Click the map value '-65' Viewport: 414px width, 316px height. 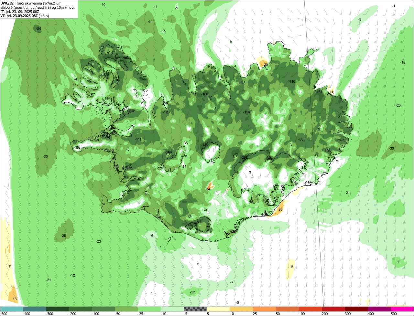pos(251,202)
